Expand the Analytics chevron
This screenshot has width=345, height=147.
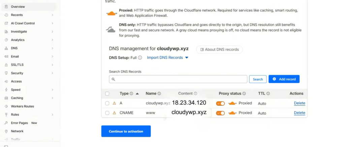52,40
